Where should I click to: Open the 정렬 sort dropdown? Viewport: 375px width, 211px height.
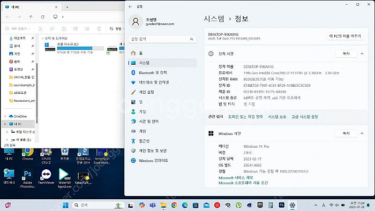[x=117, y=29]
